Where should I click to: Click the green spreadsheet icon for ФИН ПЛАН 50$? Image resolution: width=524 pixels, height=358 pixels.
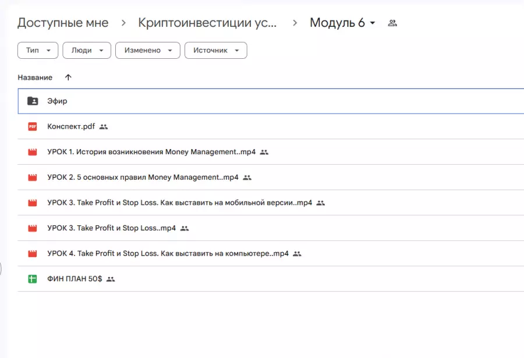[x=33, y=279]
